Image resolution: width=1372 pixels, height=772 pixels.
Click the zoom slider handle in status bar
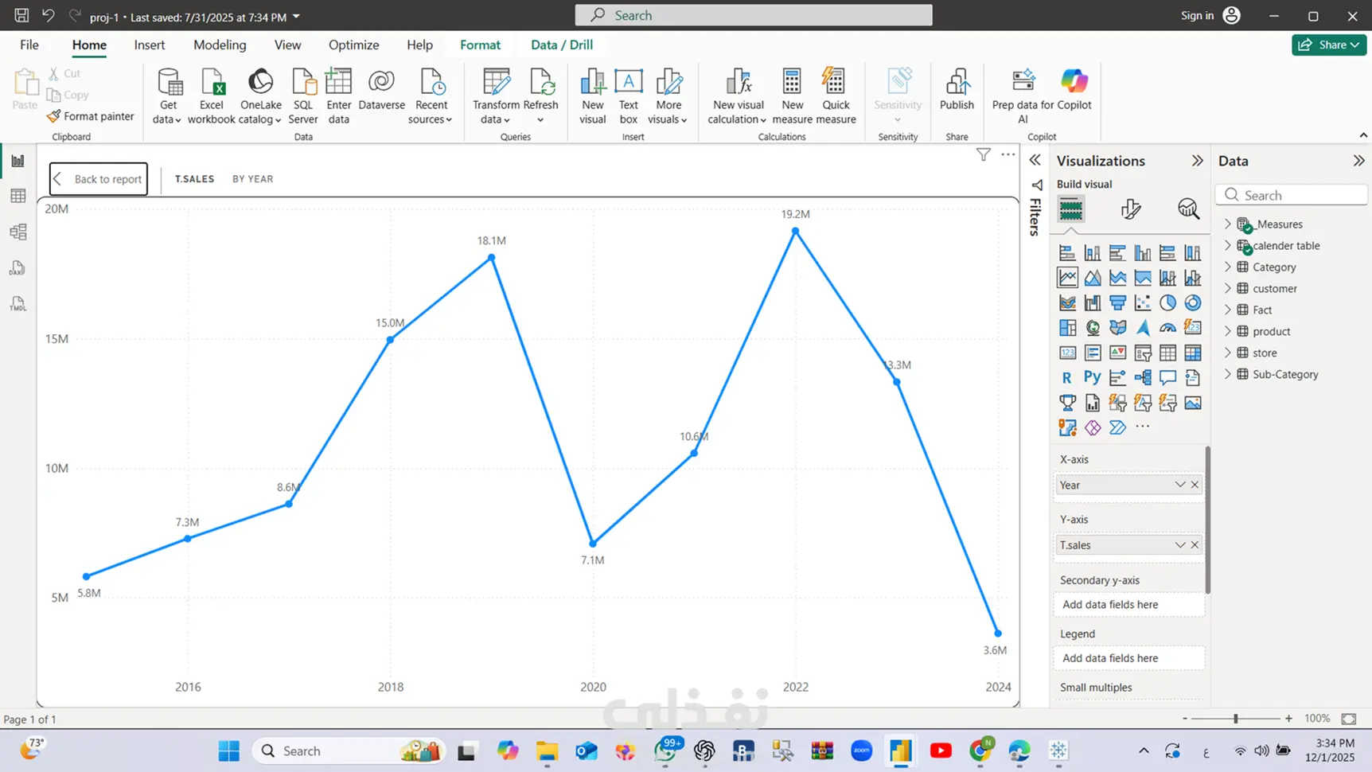[x=1236, y=719]
